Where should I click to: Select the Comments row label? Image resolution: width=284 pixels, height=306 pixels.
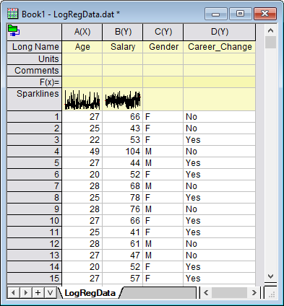click(x=34, y=71)
